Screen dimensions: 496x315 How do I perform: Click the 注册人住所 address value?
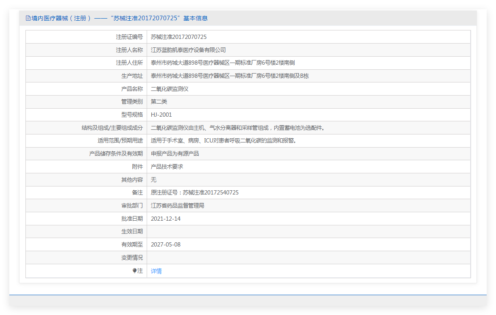click(x=223, y=63)
